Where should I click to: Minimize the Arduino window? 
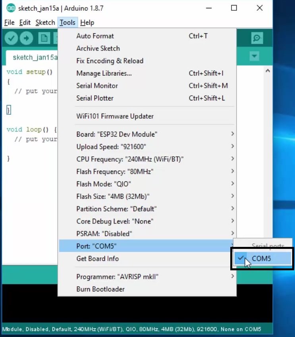(x=209, y=8)
